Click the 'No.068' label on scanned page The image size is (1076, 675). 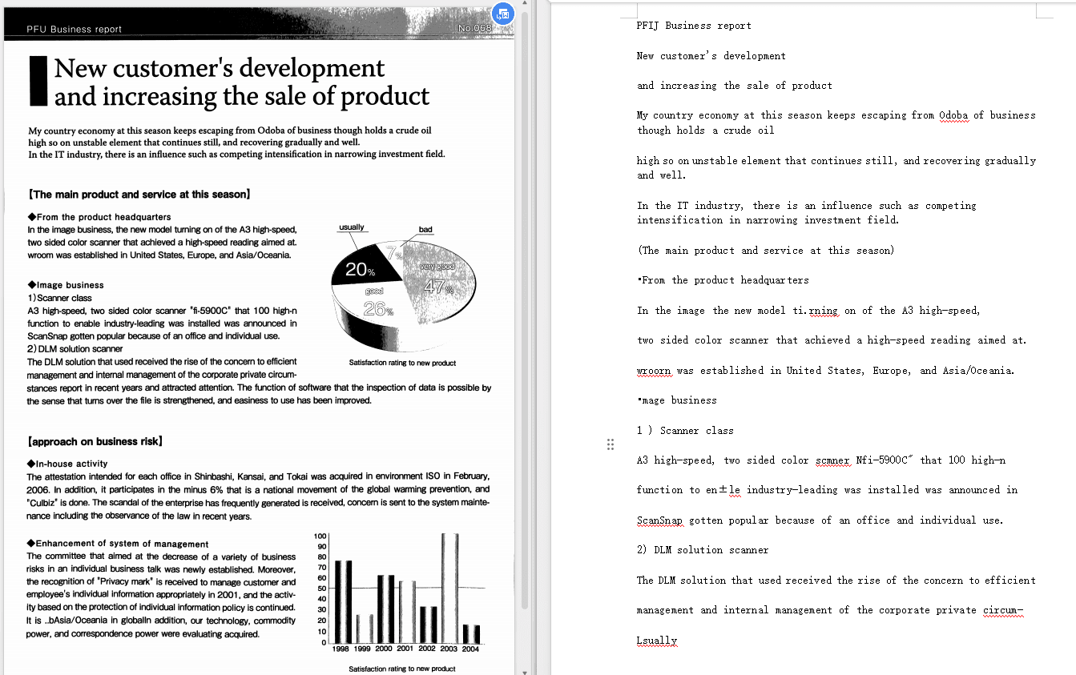(x=474, y=29)
